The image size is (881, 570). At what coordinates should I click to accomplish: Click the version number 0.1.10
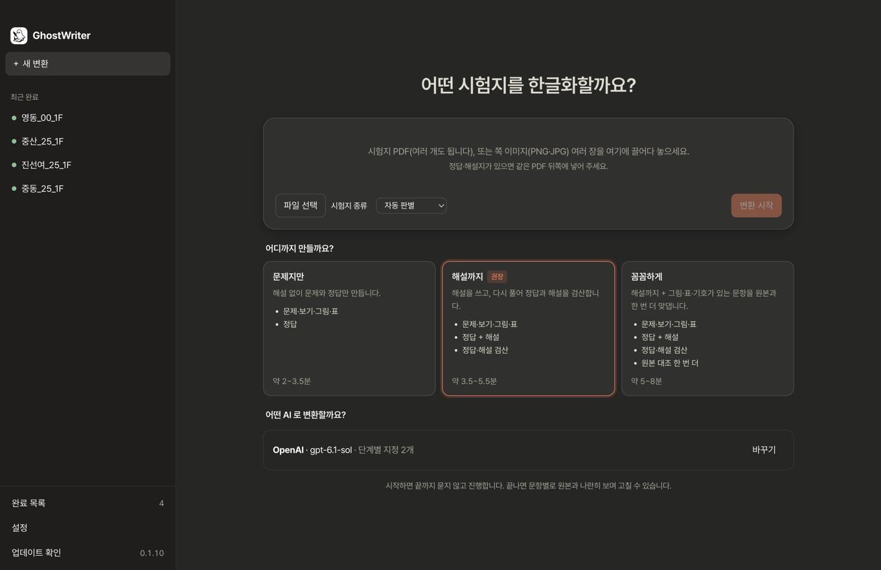coord(152,553)
